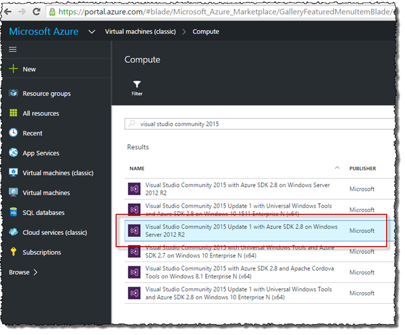Select Visual Studio Community 2015 with Azure SDK 2.8 on Windows Server
The image size is (405, 335).
238,189
